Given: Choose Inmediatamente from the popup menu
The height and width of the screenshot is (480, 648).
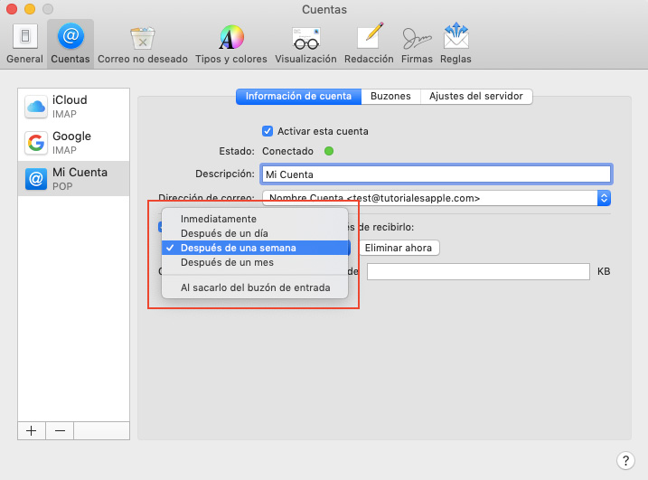Looking at the screenshot, I should 219,219.
